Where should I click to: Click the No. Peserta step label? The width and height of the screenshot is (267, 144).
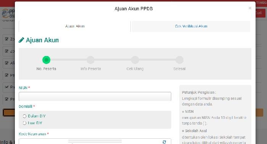point(46,69)
